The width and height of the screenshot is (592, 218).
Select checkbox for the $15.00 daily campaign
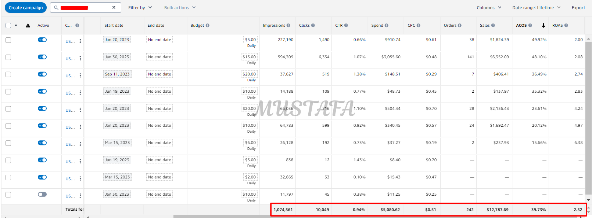pyautogui.click(x=8, y=57)
